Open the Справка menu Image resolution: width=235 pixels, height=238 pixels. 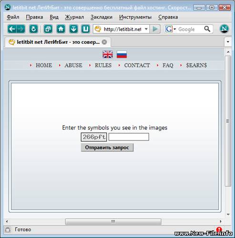point(168,17)
